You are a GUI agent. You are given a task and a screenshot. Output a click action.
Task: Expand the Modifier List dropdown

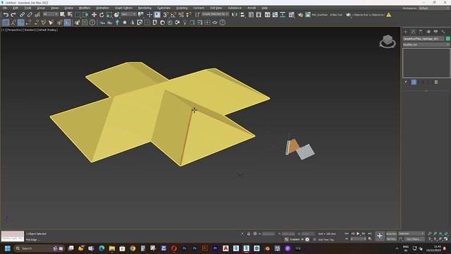[426, 44]
